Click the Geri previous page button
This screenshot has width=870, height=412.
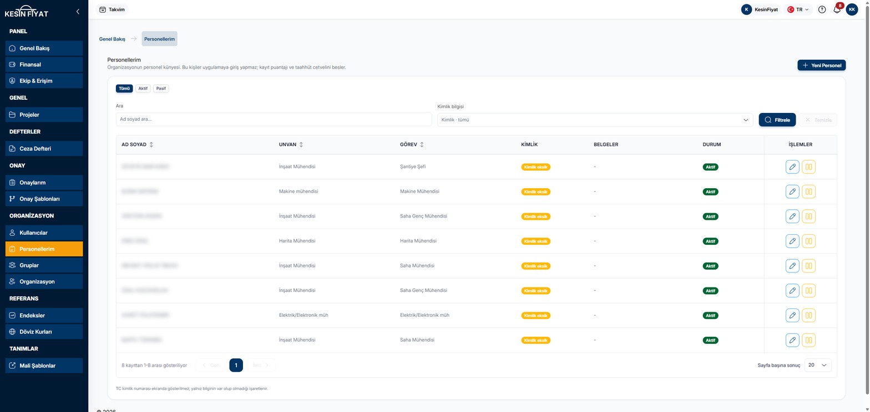pos(210,365)
